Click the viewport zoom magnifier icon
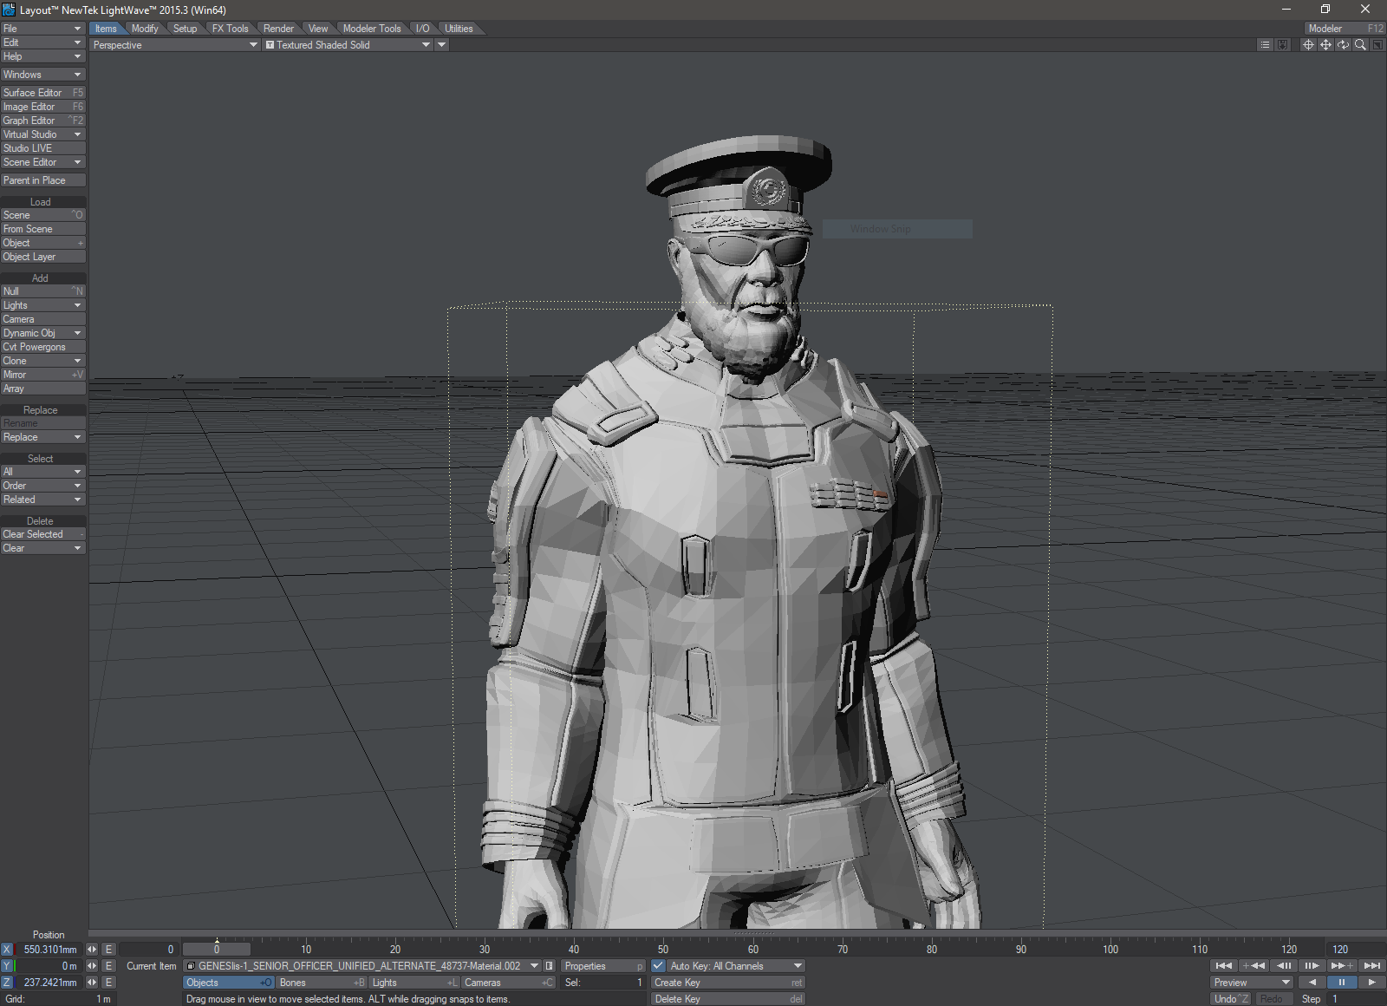Image resolution: width=1387 pixels, height=1006 pixels. (1360, 45)
